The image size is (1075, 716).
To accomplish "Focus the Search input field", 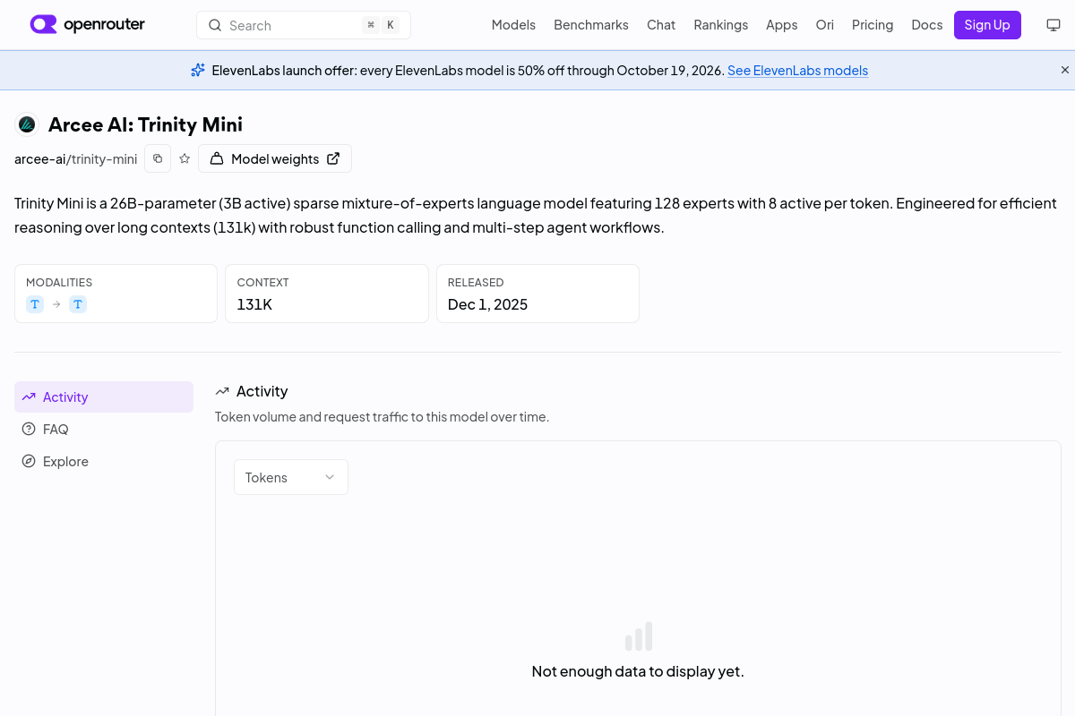I will [x=304, y=25].
